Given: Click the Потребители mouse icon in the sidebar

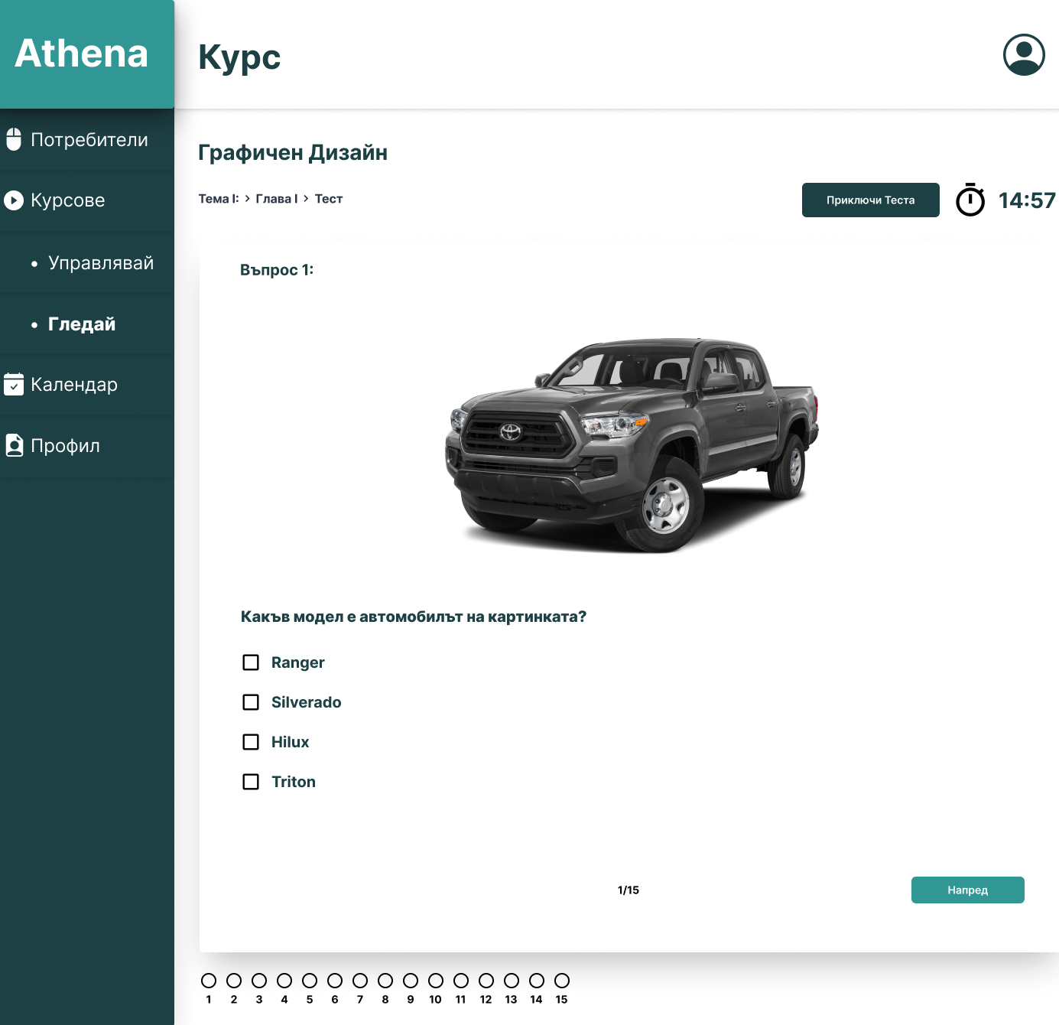Looking at the screenshot, I should [15, 139].
